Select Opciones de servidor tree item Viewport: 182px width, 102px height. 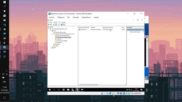pos(61,32)
